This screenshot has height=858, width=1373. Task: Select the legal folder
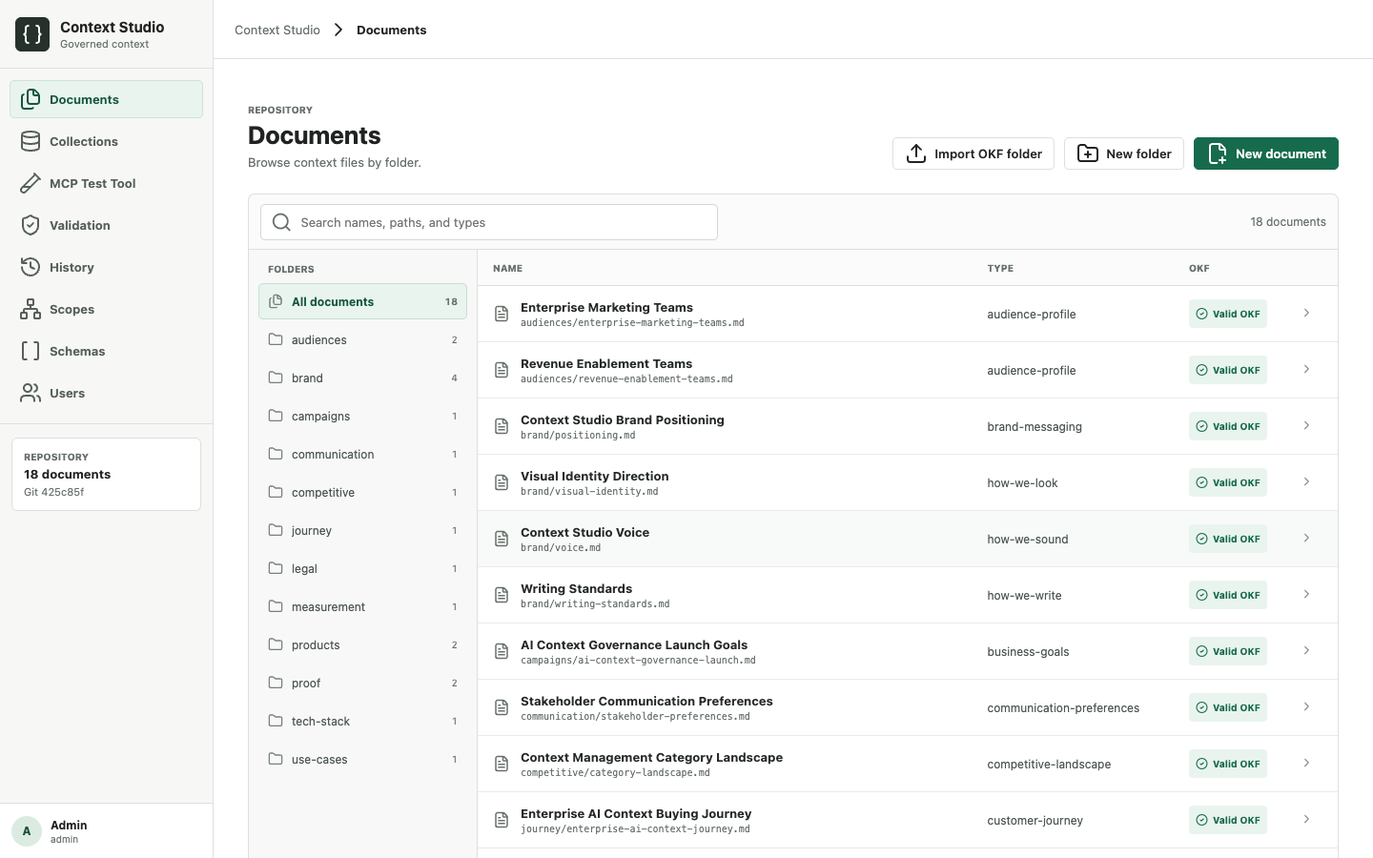pos(362,568)
